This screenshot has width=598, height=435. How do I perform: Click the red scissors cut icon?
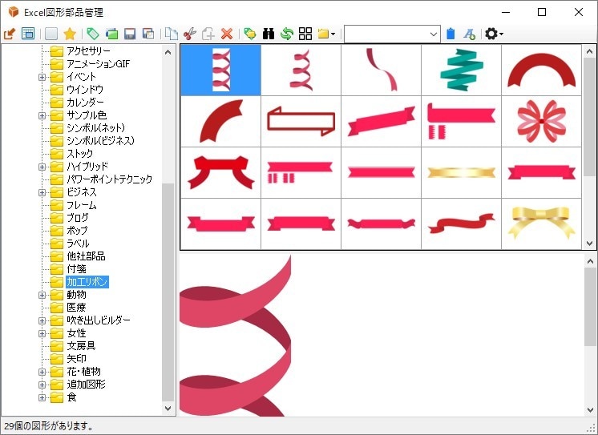(189, 34)
